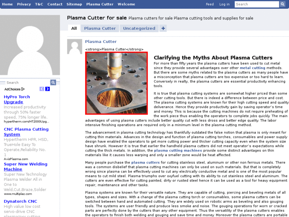289x217 pixels.
Task: Open the Feed link
Action: click(210, 4)
